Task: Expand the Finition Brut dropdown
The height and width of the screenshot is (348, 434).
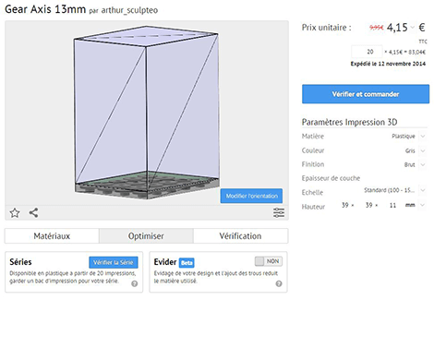Action: click(423, 164)
